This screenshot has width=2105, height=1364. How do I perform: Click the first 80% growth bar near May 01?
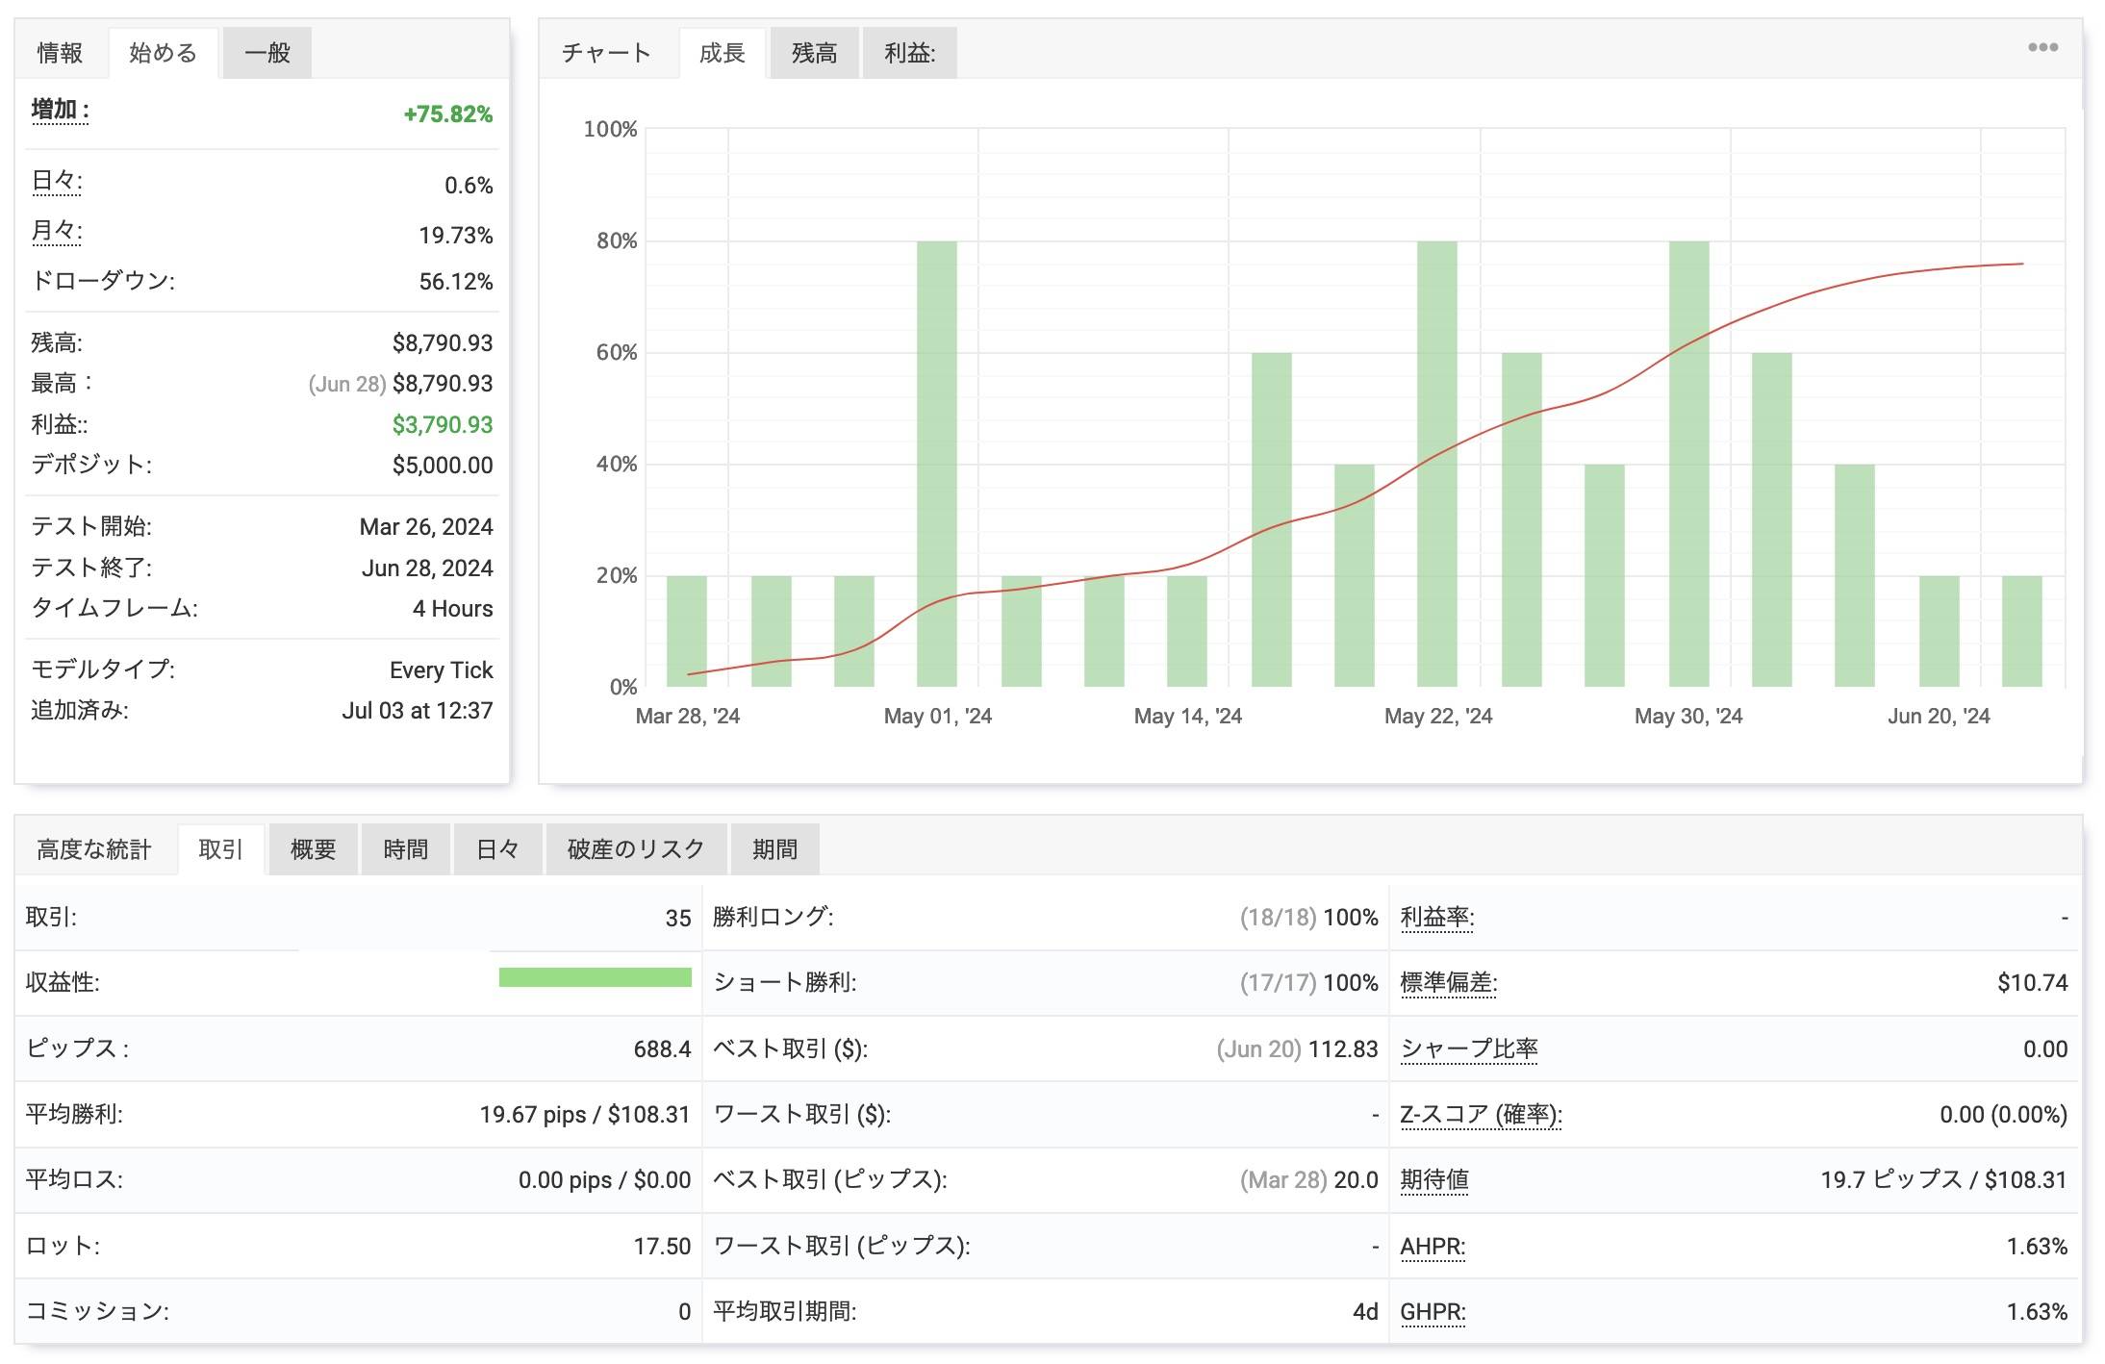tap(937, 464)
